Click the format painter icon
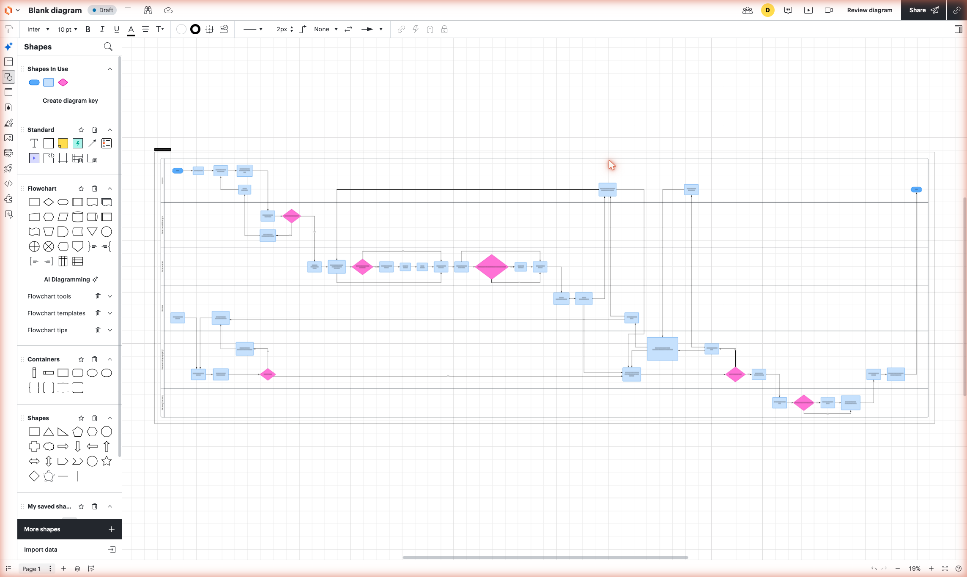This screenshot has width=967, height=577. [8, 29]
